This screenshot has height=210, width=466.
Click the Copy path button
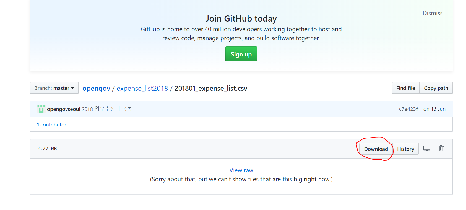(436, 88)
